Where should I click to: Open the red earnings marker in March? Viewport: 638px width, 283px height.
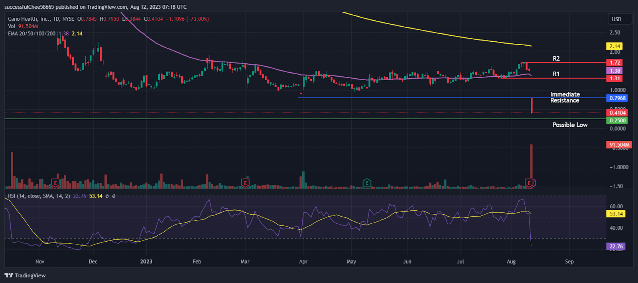[245, 183]
